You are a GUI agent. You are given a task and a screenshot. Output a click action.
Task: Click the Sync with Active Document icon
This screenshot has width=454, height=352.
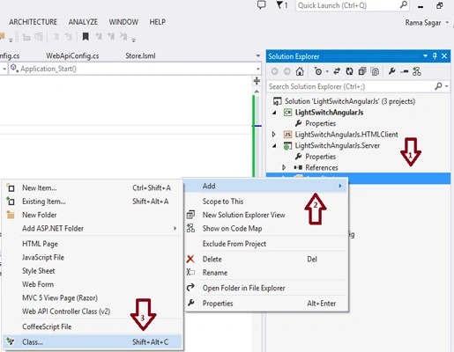pyautogui.click(x=337, y=71)
